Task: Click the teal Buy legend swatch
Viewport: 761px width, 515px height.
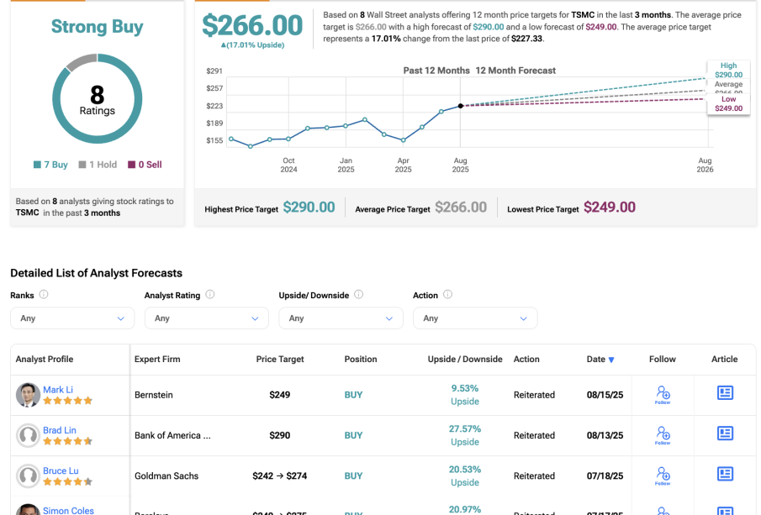Action: tap(37, 166)
